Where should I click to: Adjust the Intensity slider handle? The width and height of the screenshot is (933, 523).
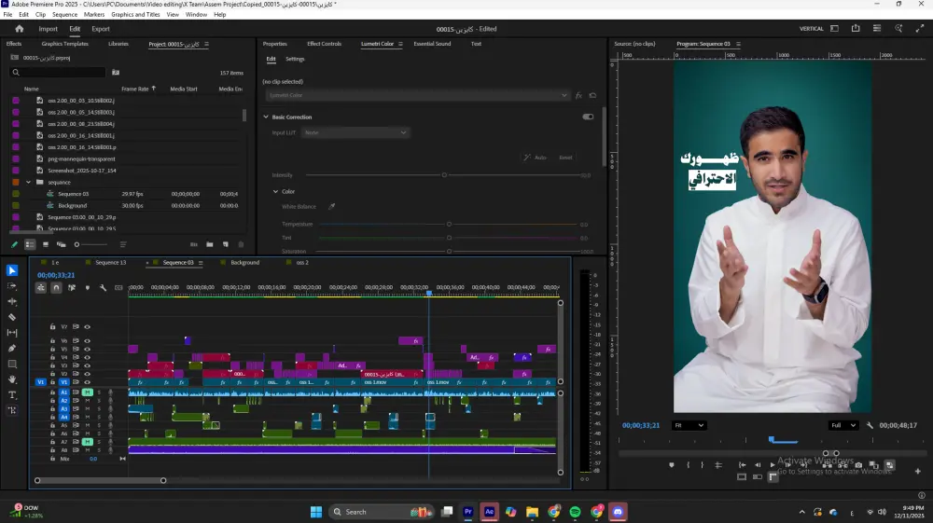coord(444,175)
